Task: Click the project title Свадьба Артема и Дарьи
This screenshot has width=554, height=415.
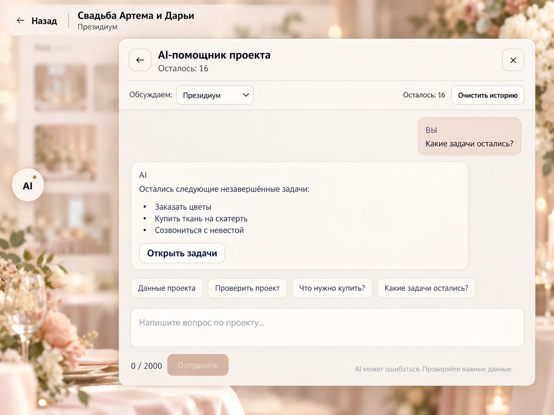Action: [136, 16]
